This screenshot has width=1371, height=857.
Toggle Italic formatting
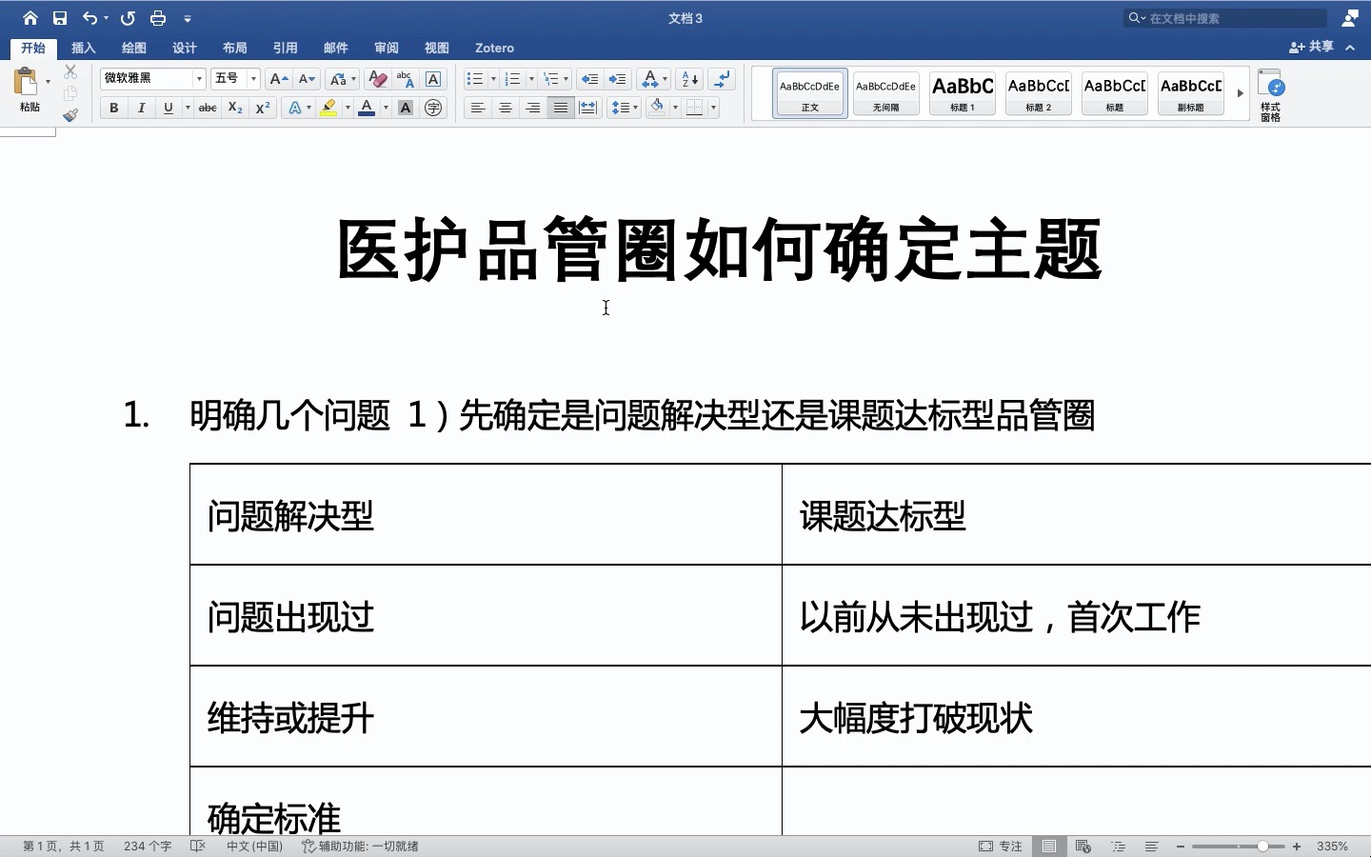click(141, 108)
